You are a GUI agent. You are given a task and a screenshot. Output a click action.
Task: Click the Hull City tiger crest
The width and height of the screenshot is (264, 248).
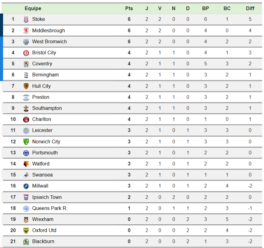(26, 86)
